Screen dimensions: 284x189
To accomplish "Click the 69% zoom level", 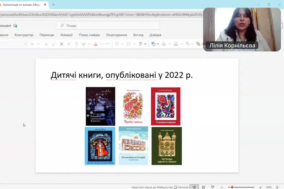I will point(269,187).
